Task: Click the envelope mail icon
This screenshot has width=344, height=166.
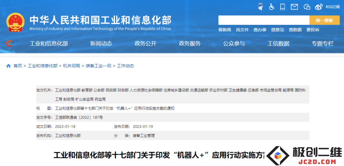Action: click(294, 7)
